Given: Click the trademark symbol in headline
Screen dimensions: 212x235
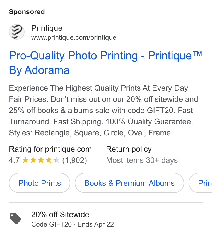Looking at the screenshot, I should tap(197, 53).
